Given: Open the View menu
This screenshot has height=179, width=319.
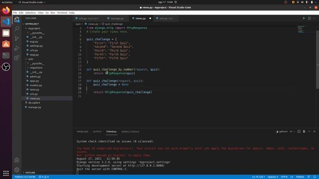Looking at the screenshot, I should tap(41, 12).
